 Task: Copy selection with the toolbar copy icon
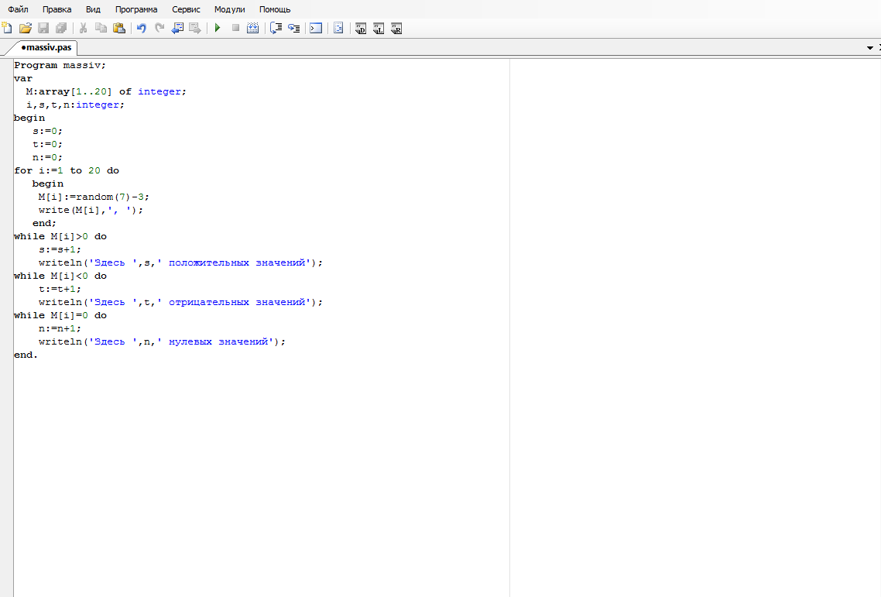coord(101,28)
